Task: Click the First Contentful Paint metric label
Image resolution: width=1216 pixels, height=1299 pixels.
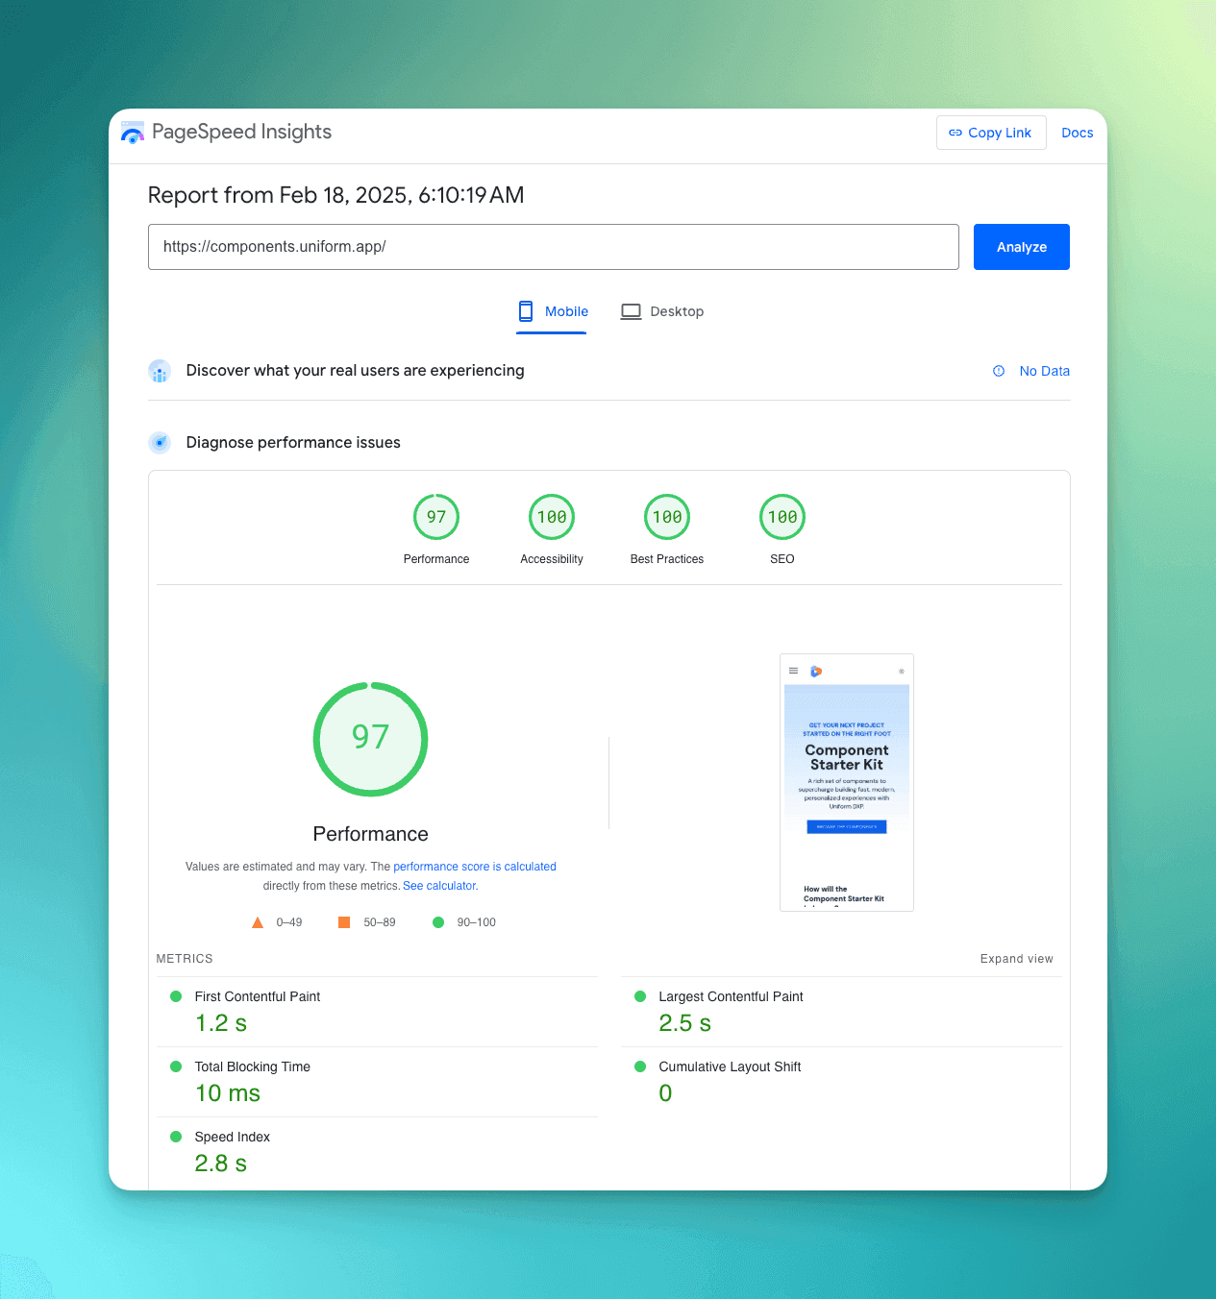Action: coord(258,996)
